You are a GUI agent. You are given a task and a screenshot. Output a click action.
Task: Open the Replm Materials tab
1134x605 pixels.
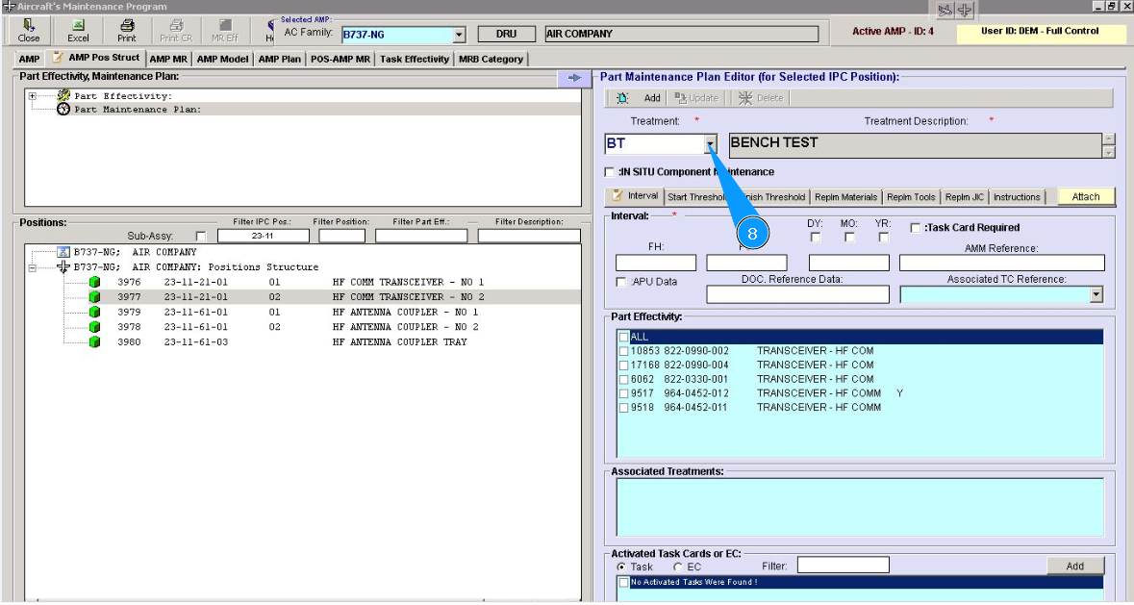tap(845, 197)
